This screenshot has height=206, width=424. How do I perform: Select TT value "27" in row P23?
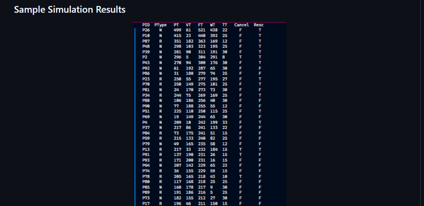click(x=225, y=79)
